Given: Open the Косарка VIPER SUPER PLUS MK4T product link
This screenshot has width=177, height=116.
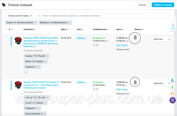Looking at the screenshot, I should point(41,85).
